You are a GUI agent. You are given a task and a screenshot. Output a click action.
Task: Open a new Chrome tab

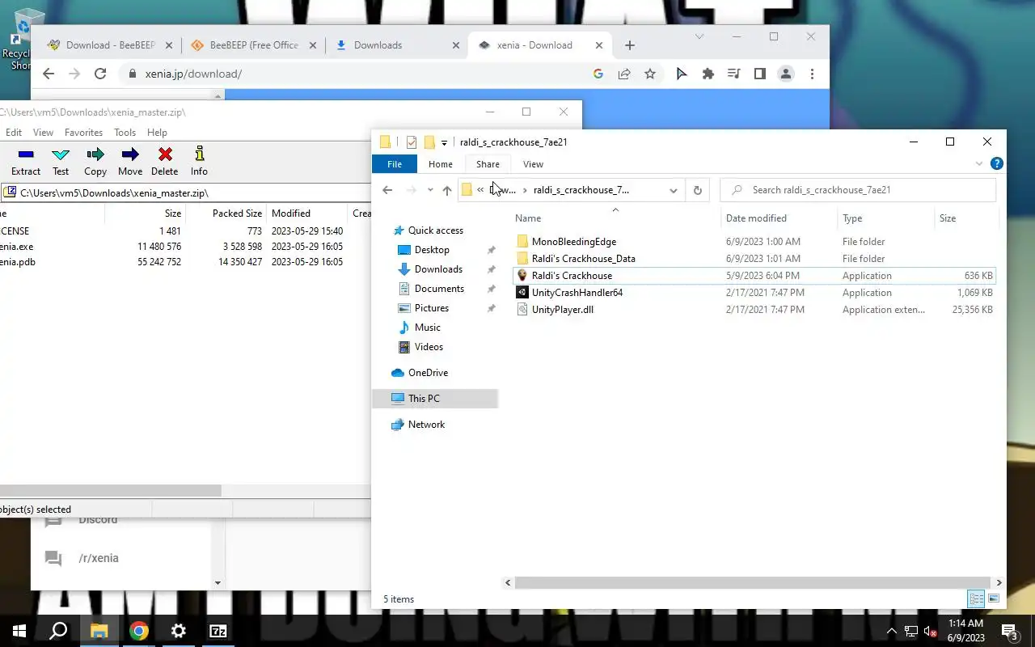(x=630, y=45)
